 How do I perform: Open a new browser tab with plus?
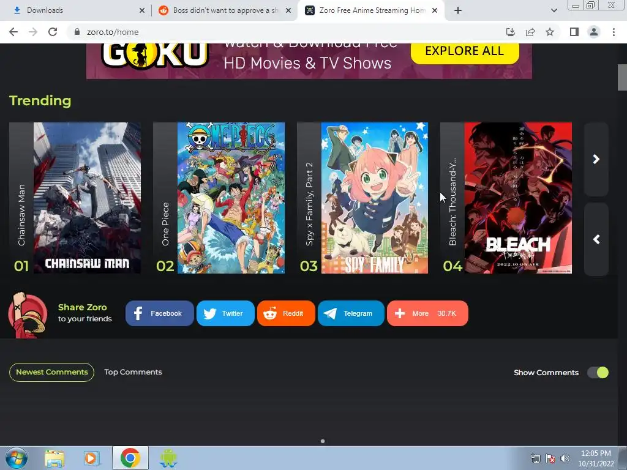coord(458,10)
